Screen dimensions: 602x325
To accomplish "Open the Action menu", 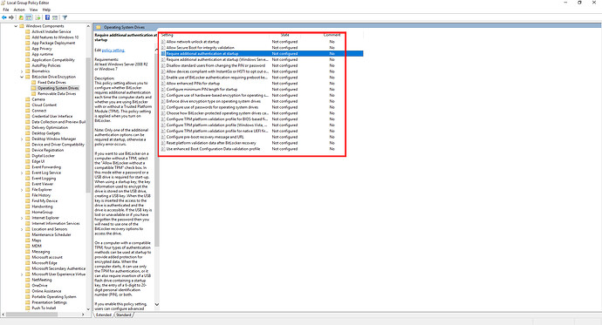I will click(19, 10).
